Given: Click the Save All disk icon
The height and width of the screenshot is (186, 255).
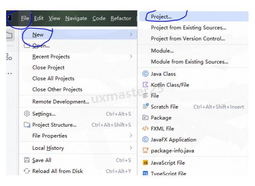Looking at the screenshot, I should 26,160.
